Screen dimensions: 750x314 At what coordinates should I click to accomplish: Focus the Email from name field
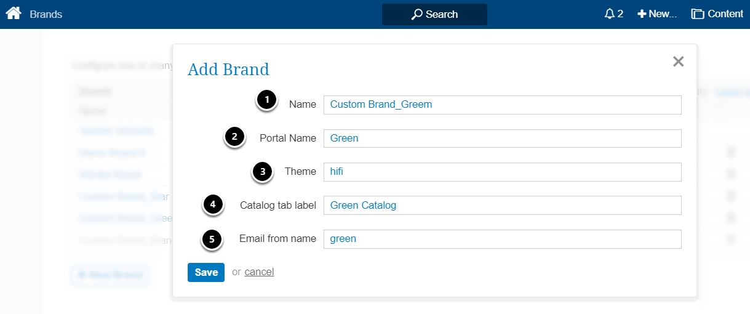tap(502, 239)
